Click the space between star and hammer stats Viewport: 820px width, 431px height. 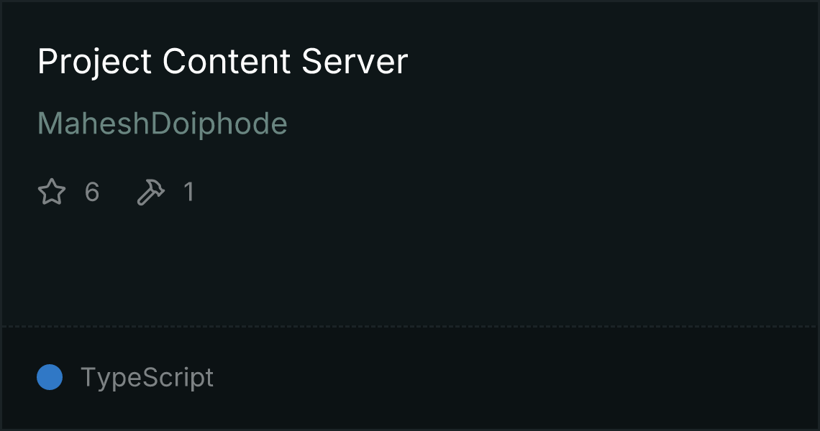tap(118, 192)
